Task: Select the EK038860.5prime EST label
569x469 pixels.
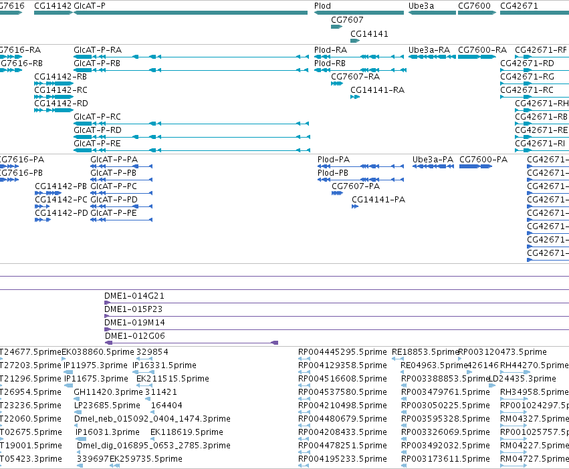Action: point(98,352)
